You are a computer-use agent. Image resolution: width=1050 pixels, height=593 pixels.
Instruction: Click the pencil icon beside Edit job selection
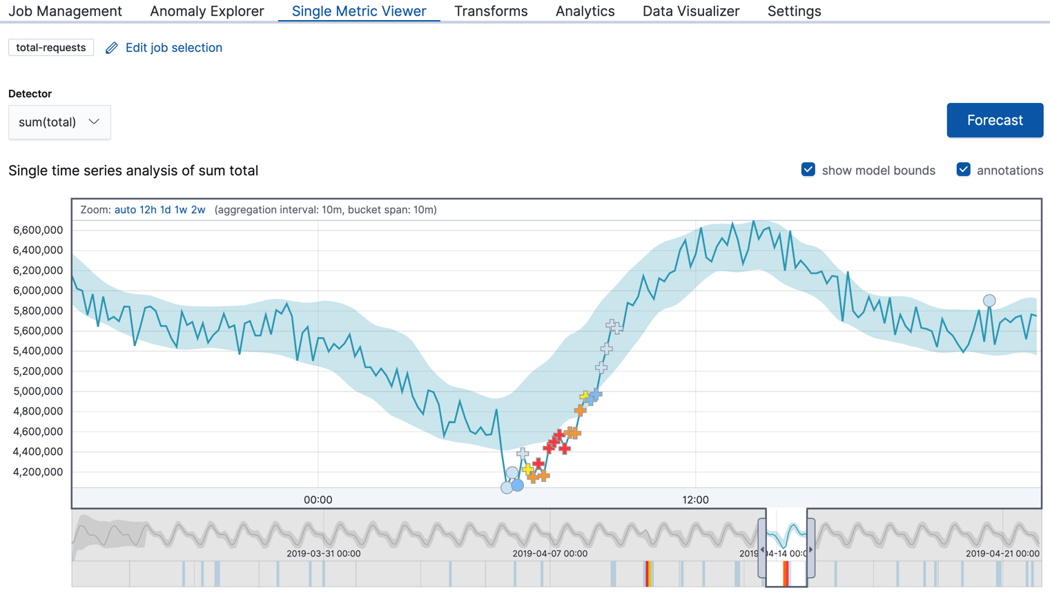112,48
